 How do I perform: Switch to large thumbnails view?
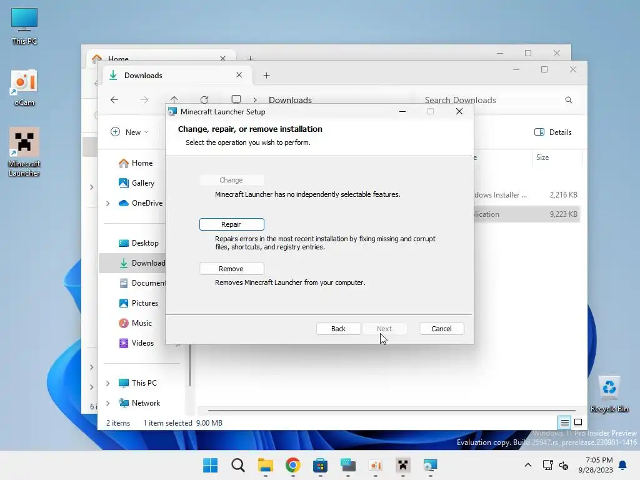pyautogui.click(x=578, y=422)
